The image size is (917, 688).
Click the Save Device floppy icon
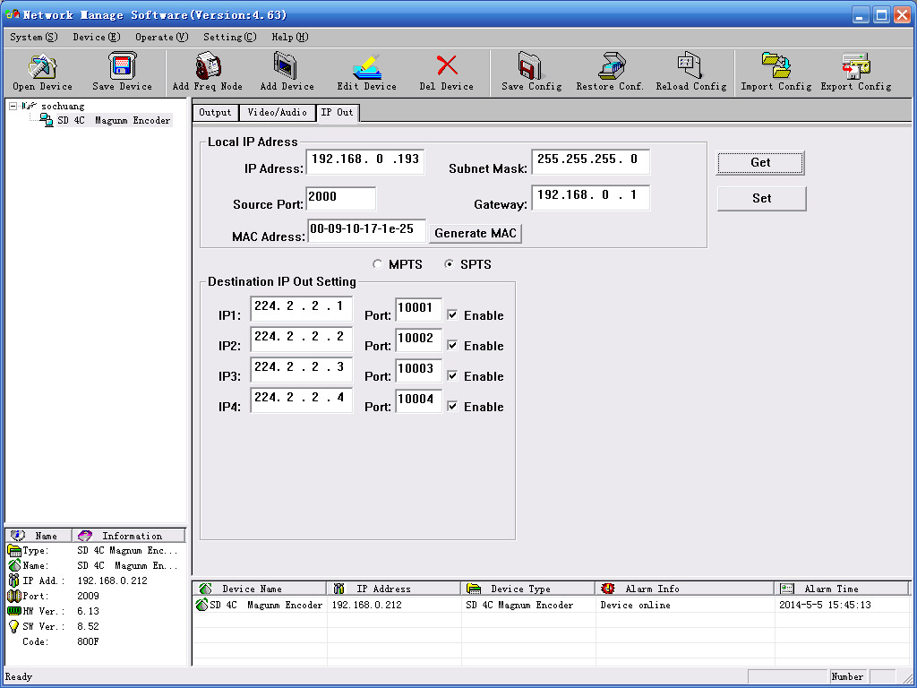point(122,65)
